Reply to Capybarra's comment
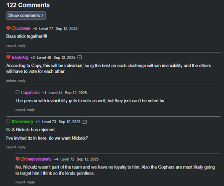This screenshot has height=186, width=224. 31,110
